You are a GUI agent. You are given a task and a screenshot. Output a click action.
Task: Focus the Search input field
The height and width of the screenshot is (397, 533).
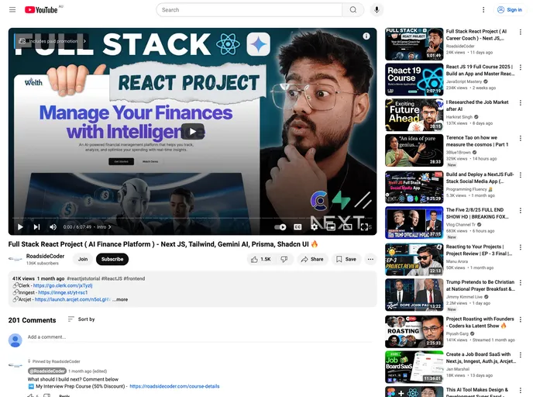tap(249, 10)
